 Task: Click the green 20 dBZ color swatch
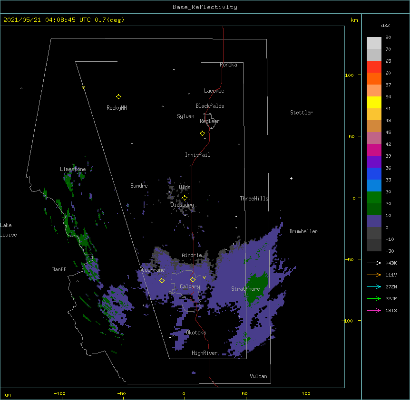(374, 198)
